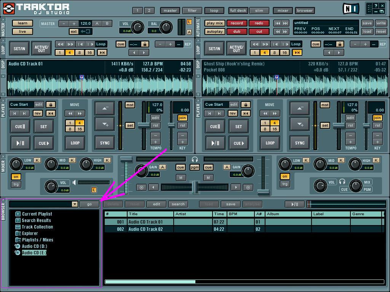390x292 pixels.
Task: Switch to the browser layout tab
Action: (305, 10)
